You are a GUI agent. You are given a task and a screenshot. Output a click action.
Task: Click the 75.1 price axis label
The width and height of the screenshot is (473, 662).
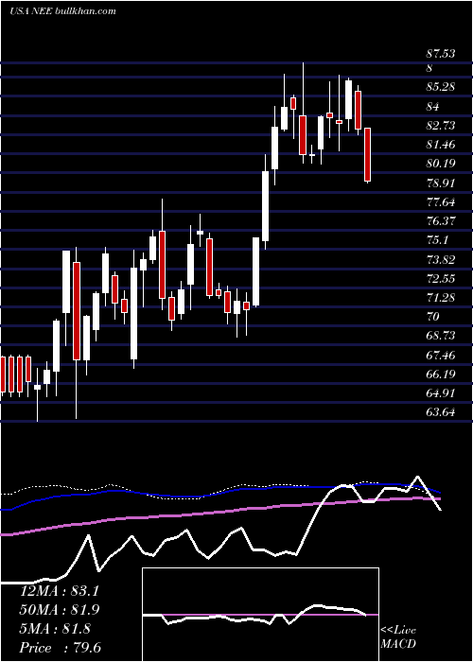click(x=437, y=240)
